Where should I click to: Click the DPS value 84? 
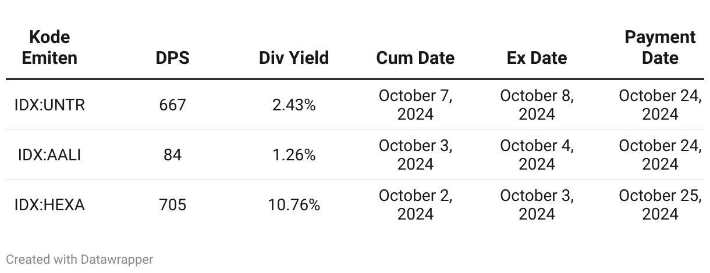tap(172, 155)
